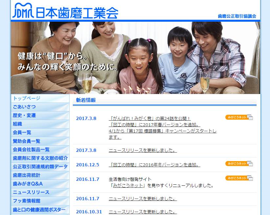This screenshot has width=270, height=215.
Task: Open 2016.10.31 ニュースリリースを更新しました link
Action: pyautogui.click(x=143, y=212)
